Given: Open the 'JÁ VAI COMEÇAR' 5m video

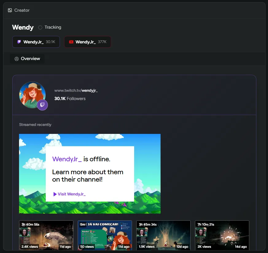Looking at the screenshot, I should (105, 235).
